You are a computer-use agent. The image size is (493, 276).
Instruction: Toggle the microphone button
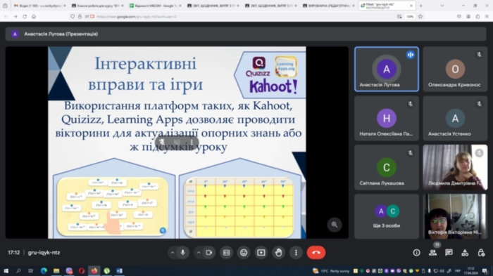[182, 253]
